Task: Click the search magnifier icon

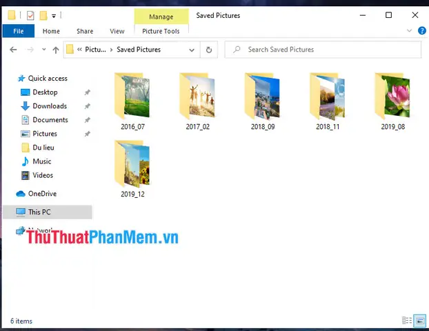Action: [237, 50]
